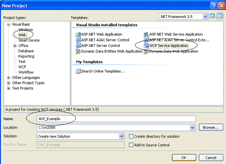The image size is (226, 164).
Task: Open the dialog help question mark button
Action: (214, 6)
